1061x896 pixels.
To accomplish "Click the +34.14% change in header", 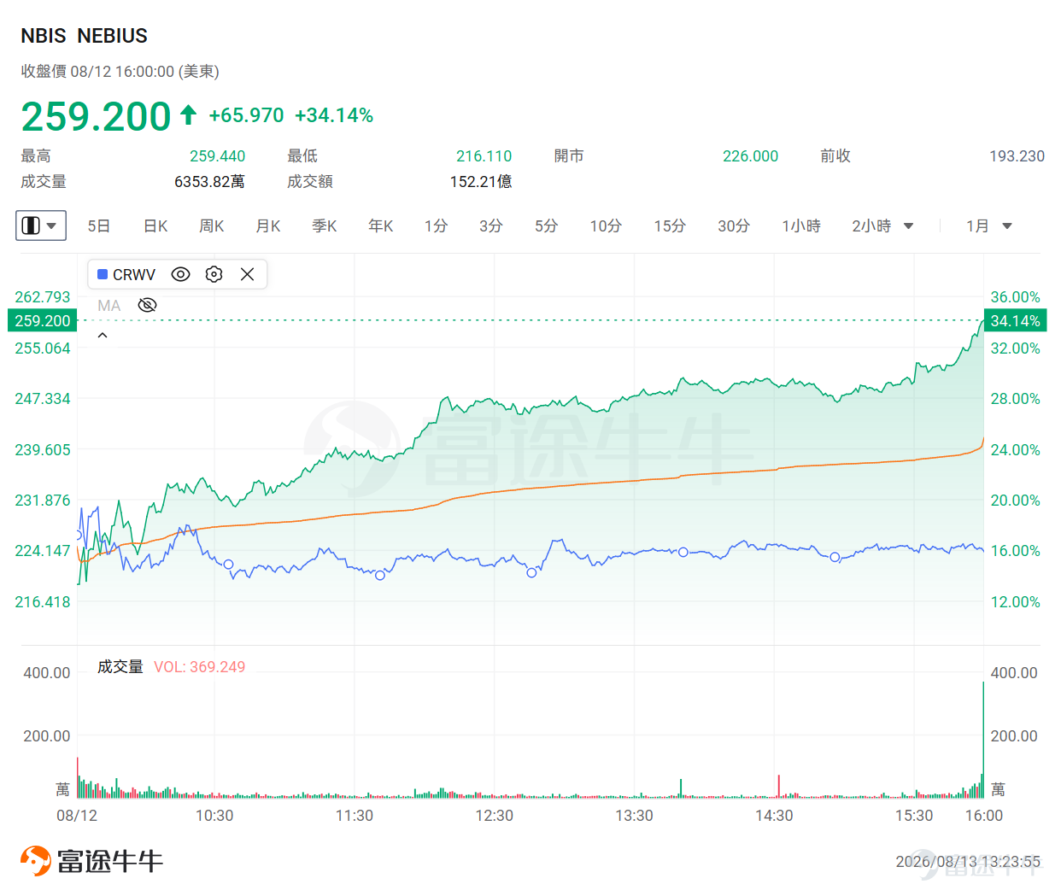I will [334, 115].
